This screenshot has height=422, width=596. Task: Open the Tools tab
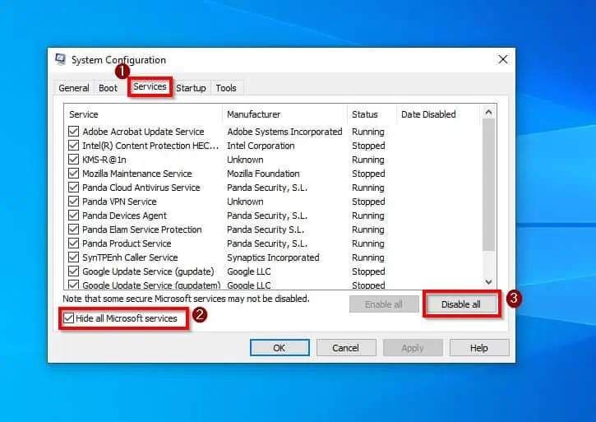tap(226, 88)
